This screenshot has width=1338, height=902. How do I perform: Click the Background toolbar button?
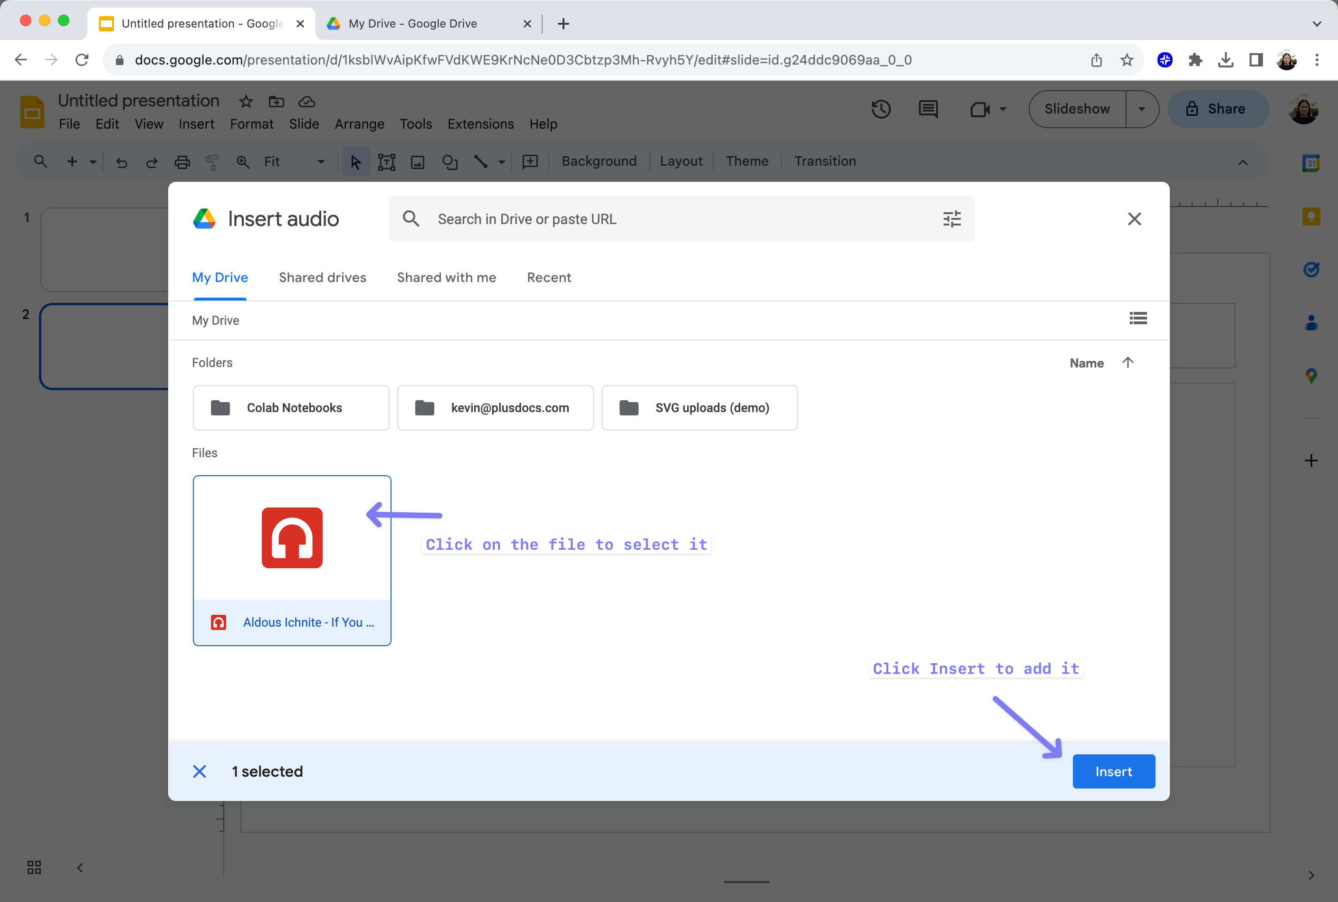pyautogui.click(x=599, y=161)
